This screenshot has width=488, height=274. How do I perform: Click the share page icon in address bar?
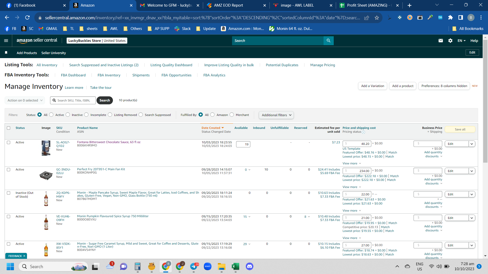coord(367,18)
